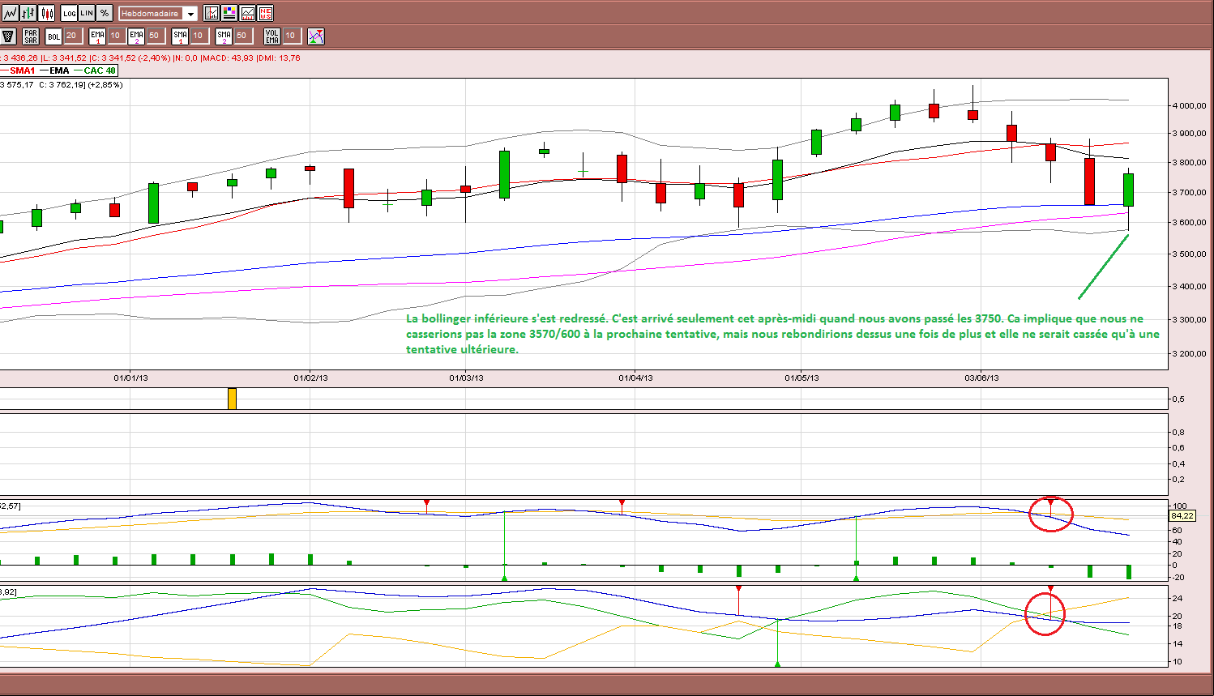Toggle the percent scale button
The height and width of the screenshot is (696, 1214).
point(105,13)
